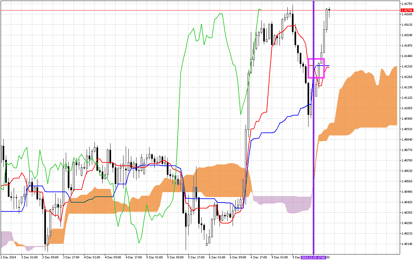The width and height of the screenshot is (417, 261).
Task: Select the 1.40560 price axis label
Action: click(x=407, y=181)
